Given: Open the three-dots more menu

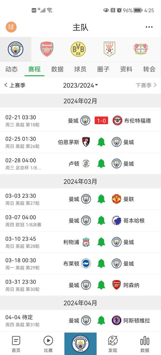Looking at the screenshot, I should coord(149,27).
